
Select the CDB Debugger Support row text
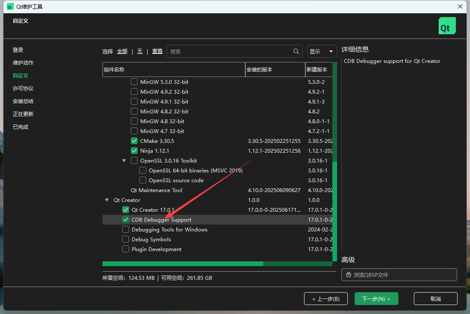click(161, 219)
